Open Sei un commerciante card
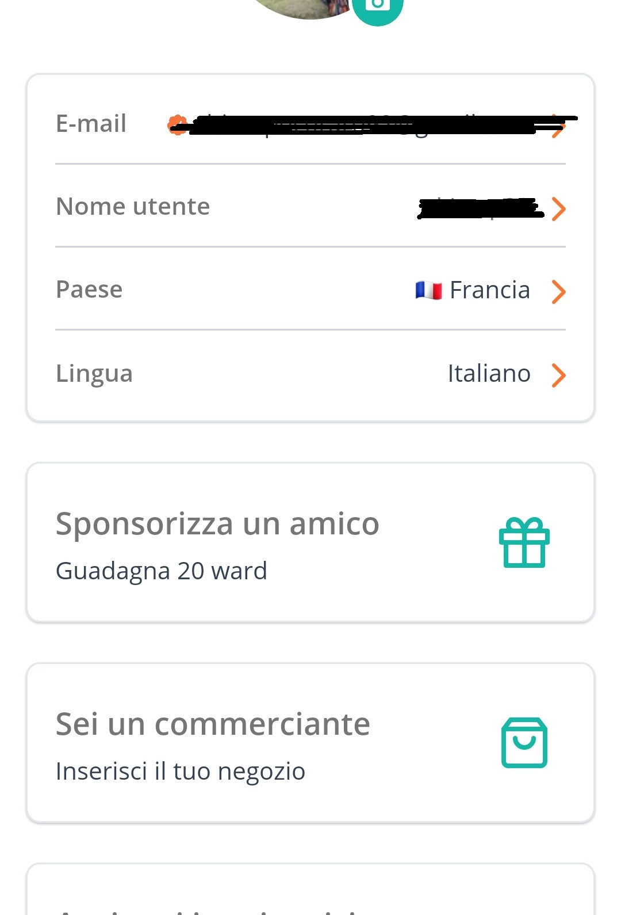Screen dimensions: 621x915 pos(310,743)
